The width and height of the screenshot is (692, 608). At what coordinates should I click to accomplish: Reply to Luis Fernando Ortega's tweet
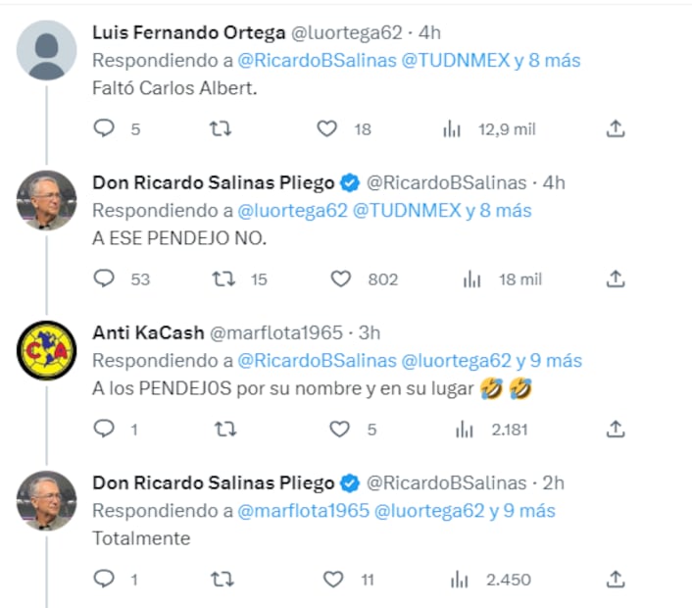click(x=105, y=128)
